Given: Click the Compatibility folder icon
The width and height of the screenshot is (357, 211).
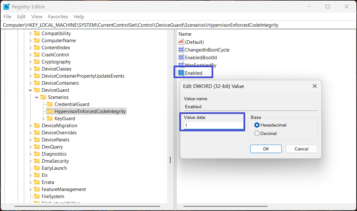Looking at the screenshot, I should tap(37, 34).
